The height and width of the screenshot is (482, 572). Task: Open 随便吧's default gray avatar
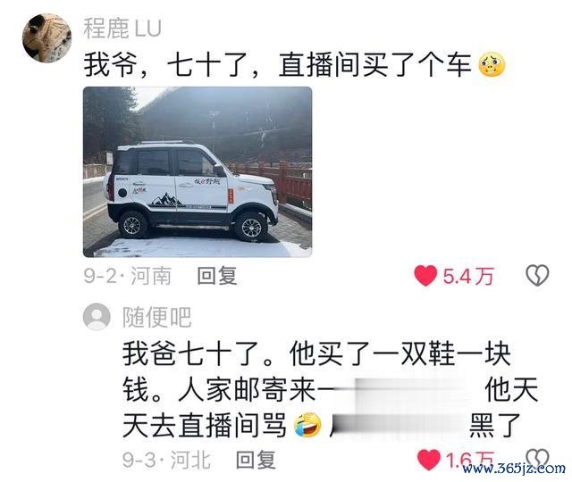pyautogui.click(x=97, y=317)
